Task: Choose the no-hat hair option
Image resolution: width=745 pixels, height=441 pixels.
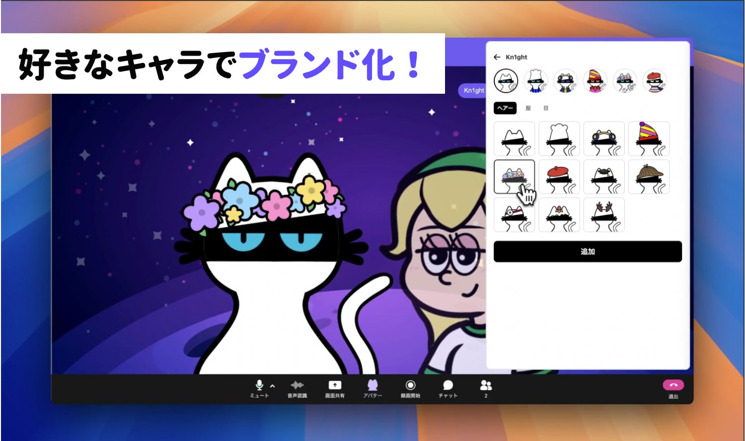Action: tap(515, 139)
